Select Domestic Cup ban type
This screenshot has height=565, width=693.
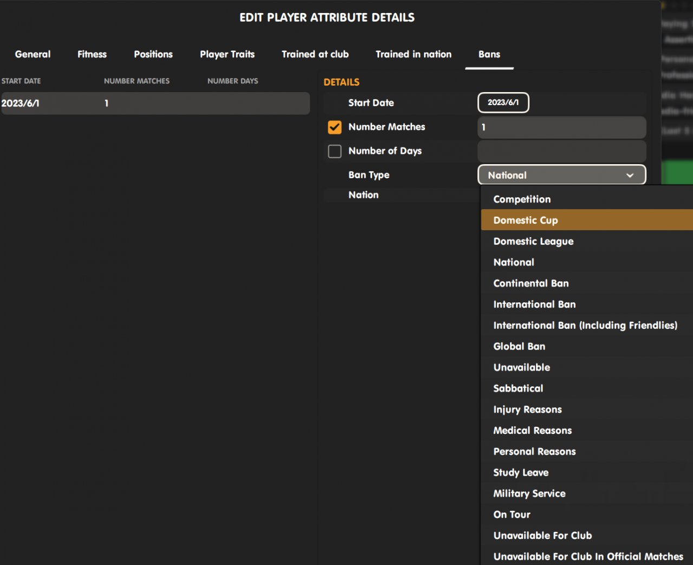click(525, 220)
